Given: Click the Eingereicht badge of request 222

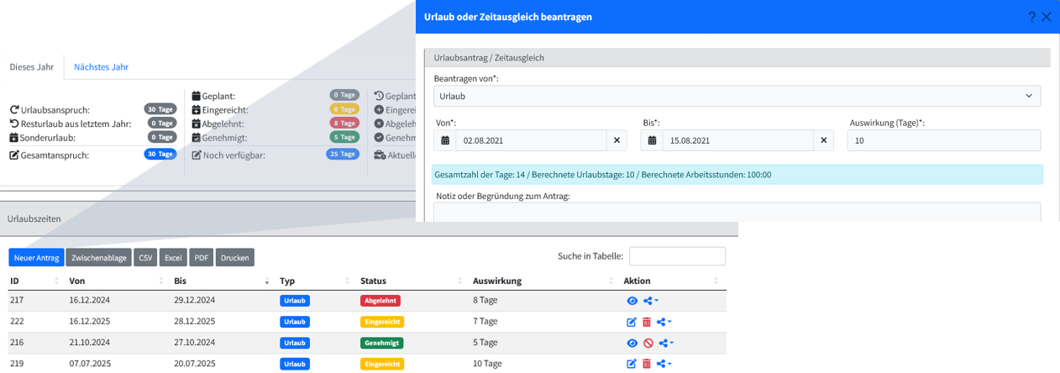Looking at the screenshot, I should pyautogui.click(x=382, y=322).
